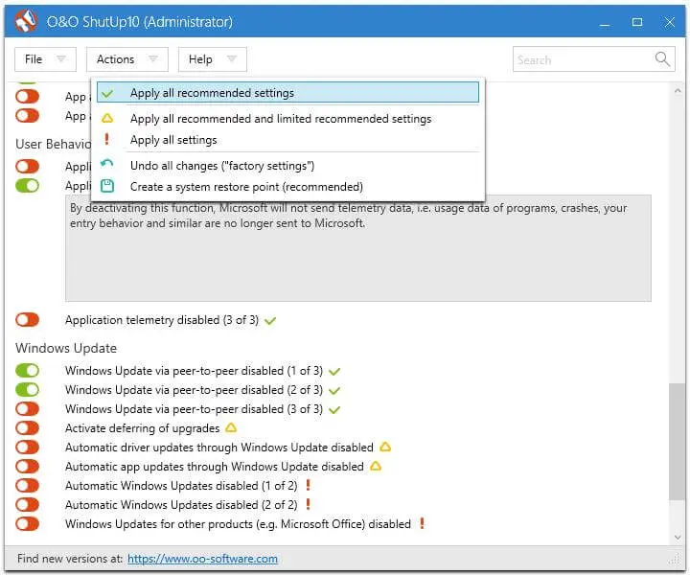Open the File dropdown menu
Viewport: 690px width, 575px height.
(x=45, y=59)
